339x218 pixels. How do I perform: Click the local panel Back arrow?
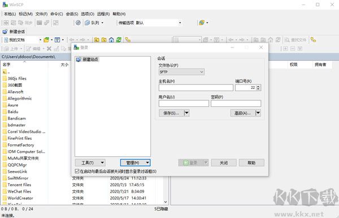coord(72,40)
